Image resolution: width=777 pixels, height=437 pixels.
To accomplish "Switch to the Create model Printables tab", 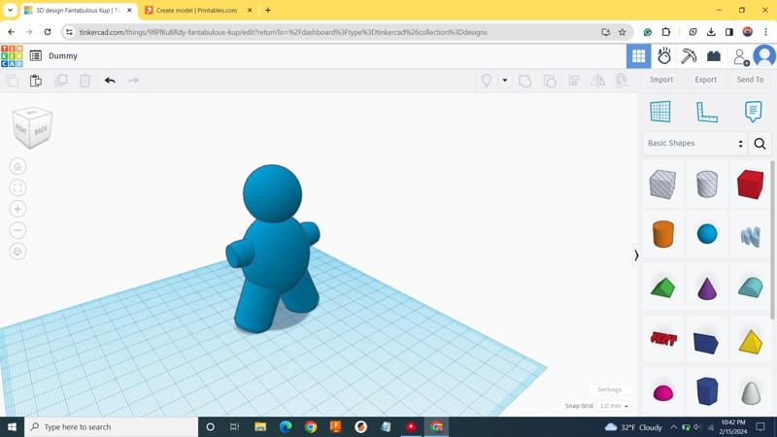I will click(x=197, y=11).
